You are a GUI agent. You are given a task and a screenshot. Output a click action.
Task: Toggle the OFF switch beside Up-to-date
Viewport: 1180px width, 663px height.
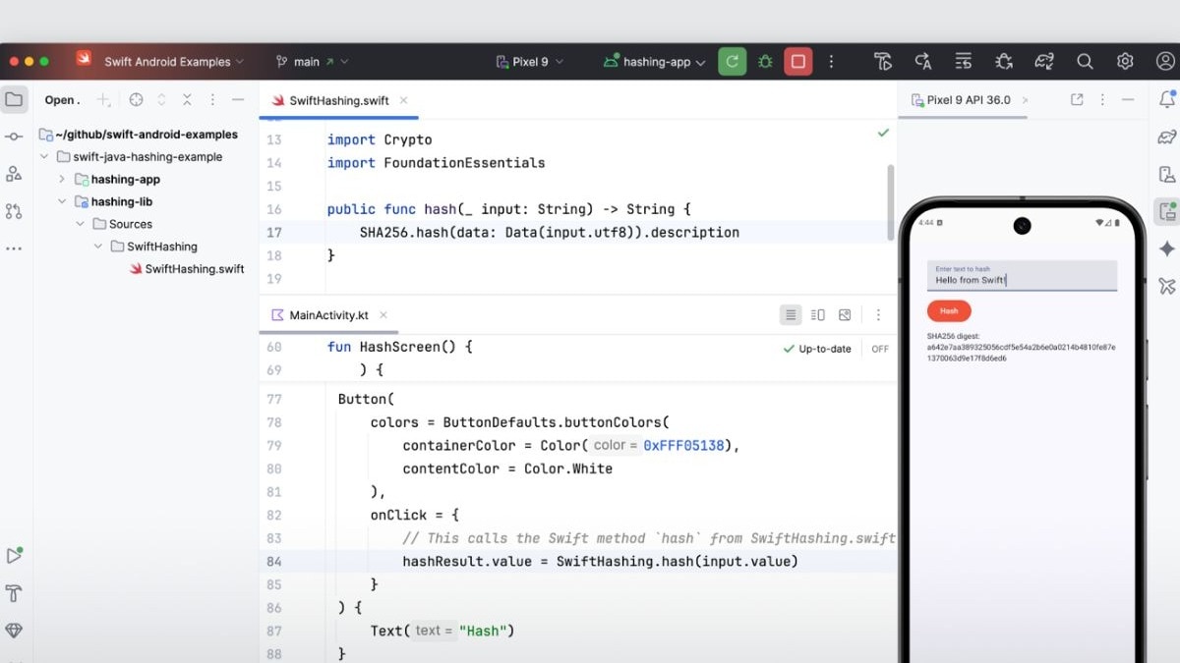[879, 349]
